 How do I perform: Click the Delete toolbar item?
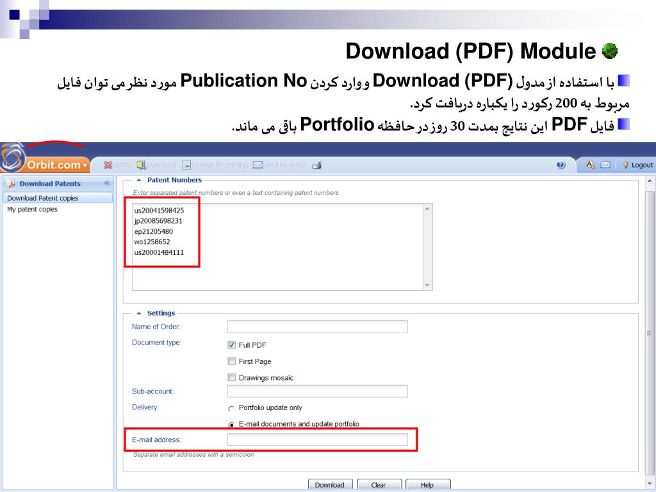[x=118, y=165]
